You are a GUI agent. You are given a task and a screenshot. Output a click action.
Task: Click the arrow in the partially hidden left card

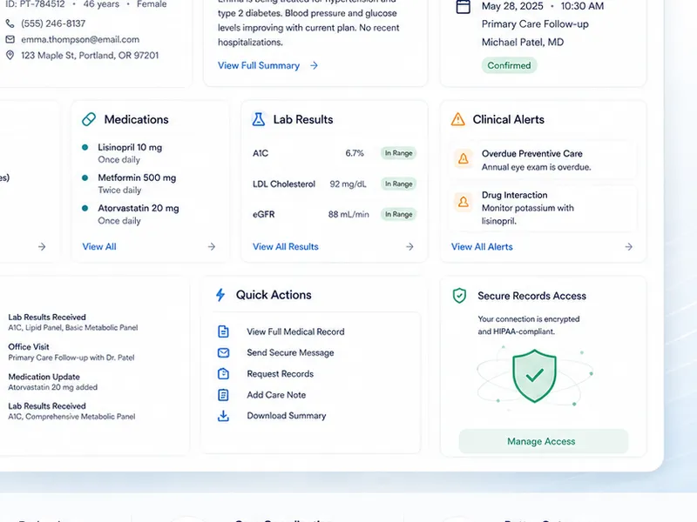(42, 246)
